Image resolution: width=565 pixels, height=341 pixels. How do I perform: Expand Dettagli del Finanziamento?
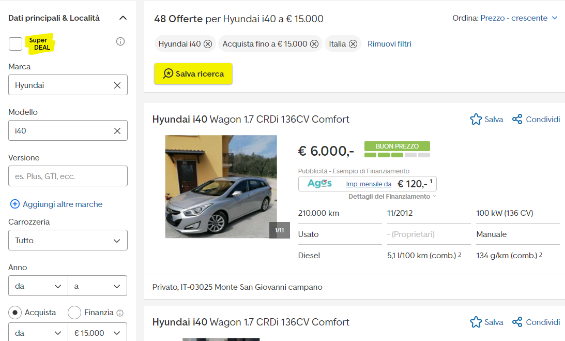pyautogui.click(x=392, y=197)
